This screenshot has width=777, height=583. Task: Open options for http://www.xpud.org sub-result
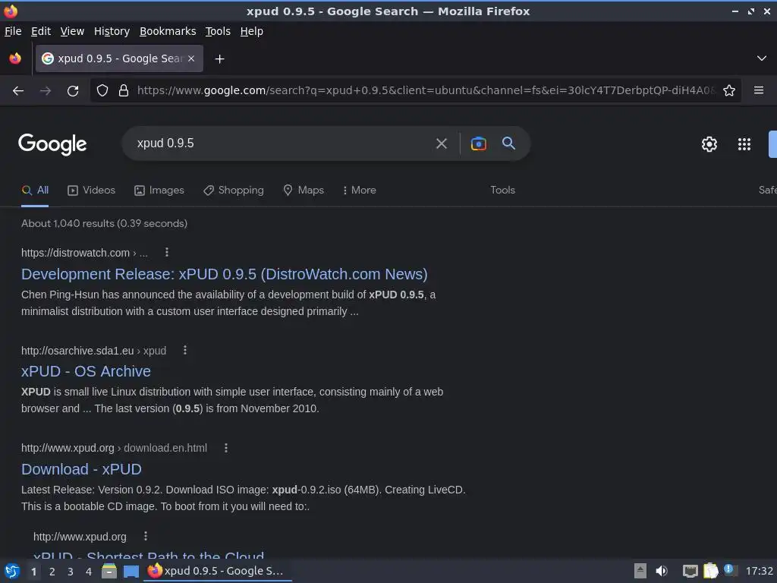145,536
